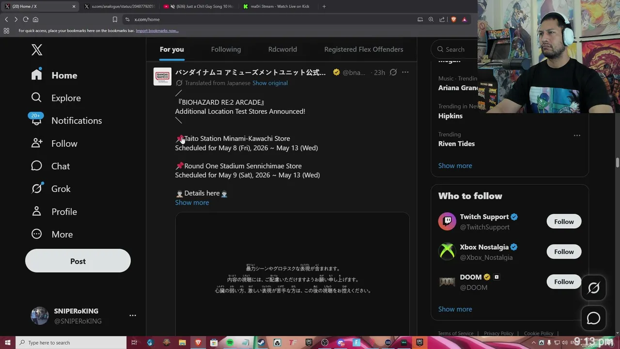This screenshot has height=349, width=620.
Task: Open trending topic Riven Tides
Action: tap(456, 143)
